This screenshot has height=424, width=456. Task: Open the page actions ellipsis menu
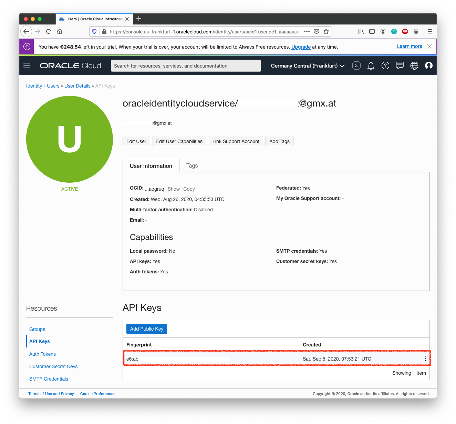307,31
